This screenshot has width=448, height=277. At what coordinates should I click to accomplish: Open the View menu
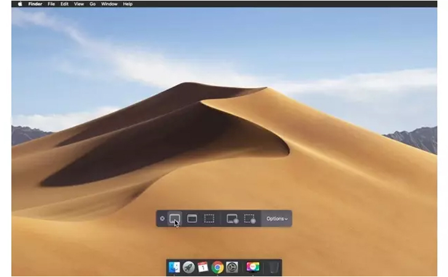point(79,4)
